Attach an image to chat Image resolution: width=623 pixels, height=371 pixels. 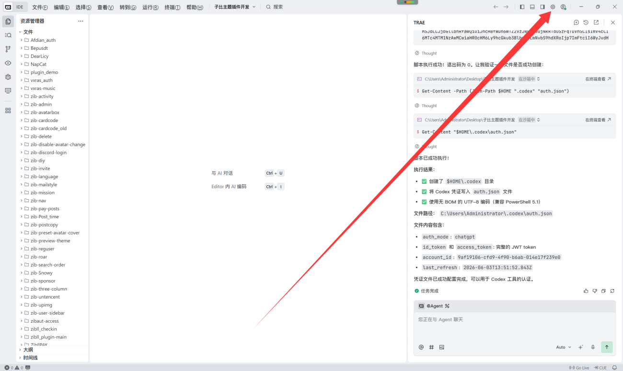(442, 347)
